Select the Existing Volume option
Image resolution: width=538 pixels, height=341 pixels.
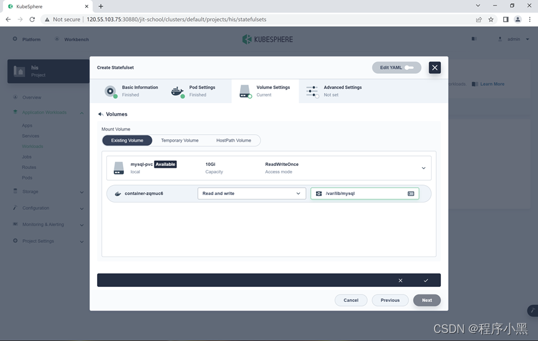pyautogui.click(x=127, y=140)
